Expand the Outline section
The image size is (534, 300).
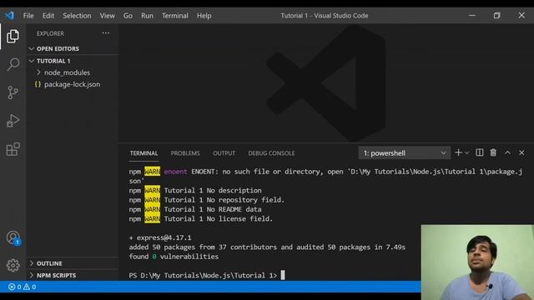pyautogui.click(x=73, y=263)
